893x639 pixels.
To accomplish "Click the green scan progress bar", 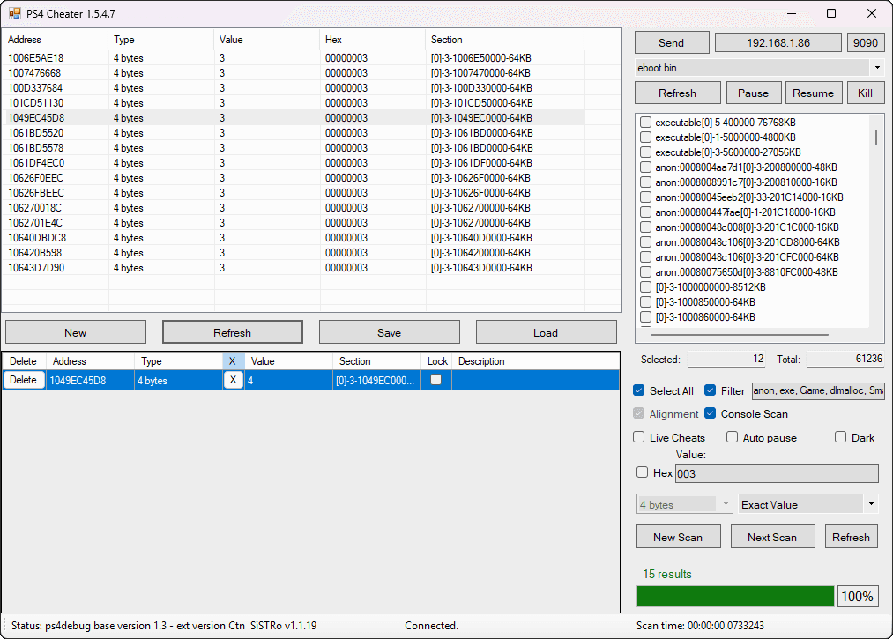I will point(735,597).
